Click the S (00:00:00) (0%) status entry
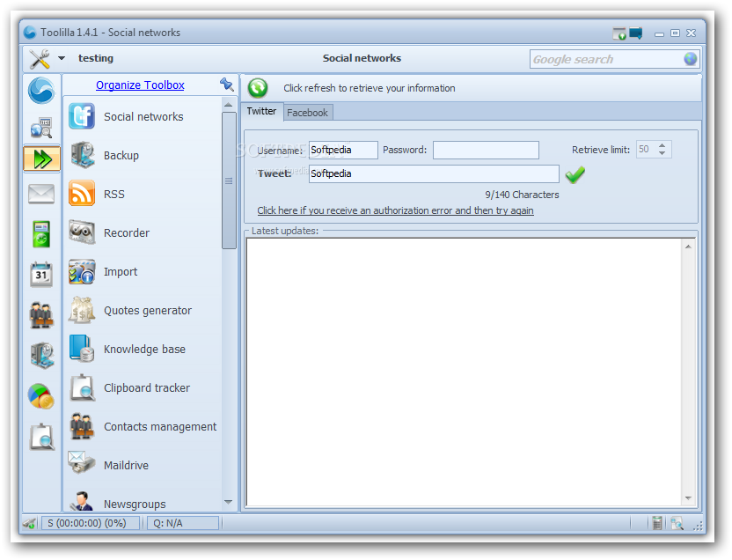 tap(91, 523)
